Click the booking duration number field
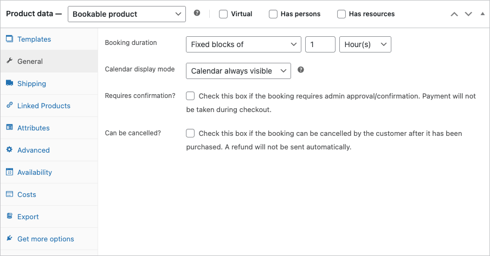 (x=320, y=44)
